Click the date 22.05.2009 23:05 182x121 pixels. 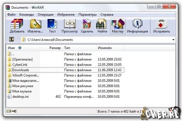coord(110,65)
